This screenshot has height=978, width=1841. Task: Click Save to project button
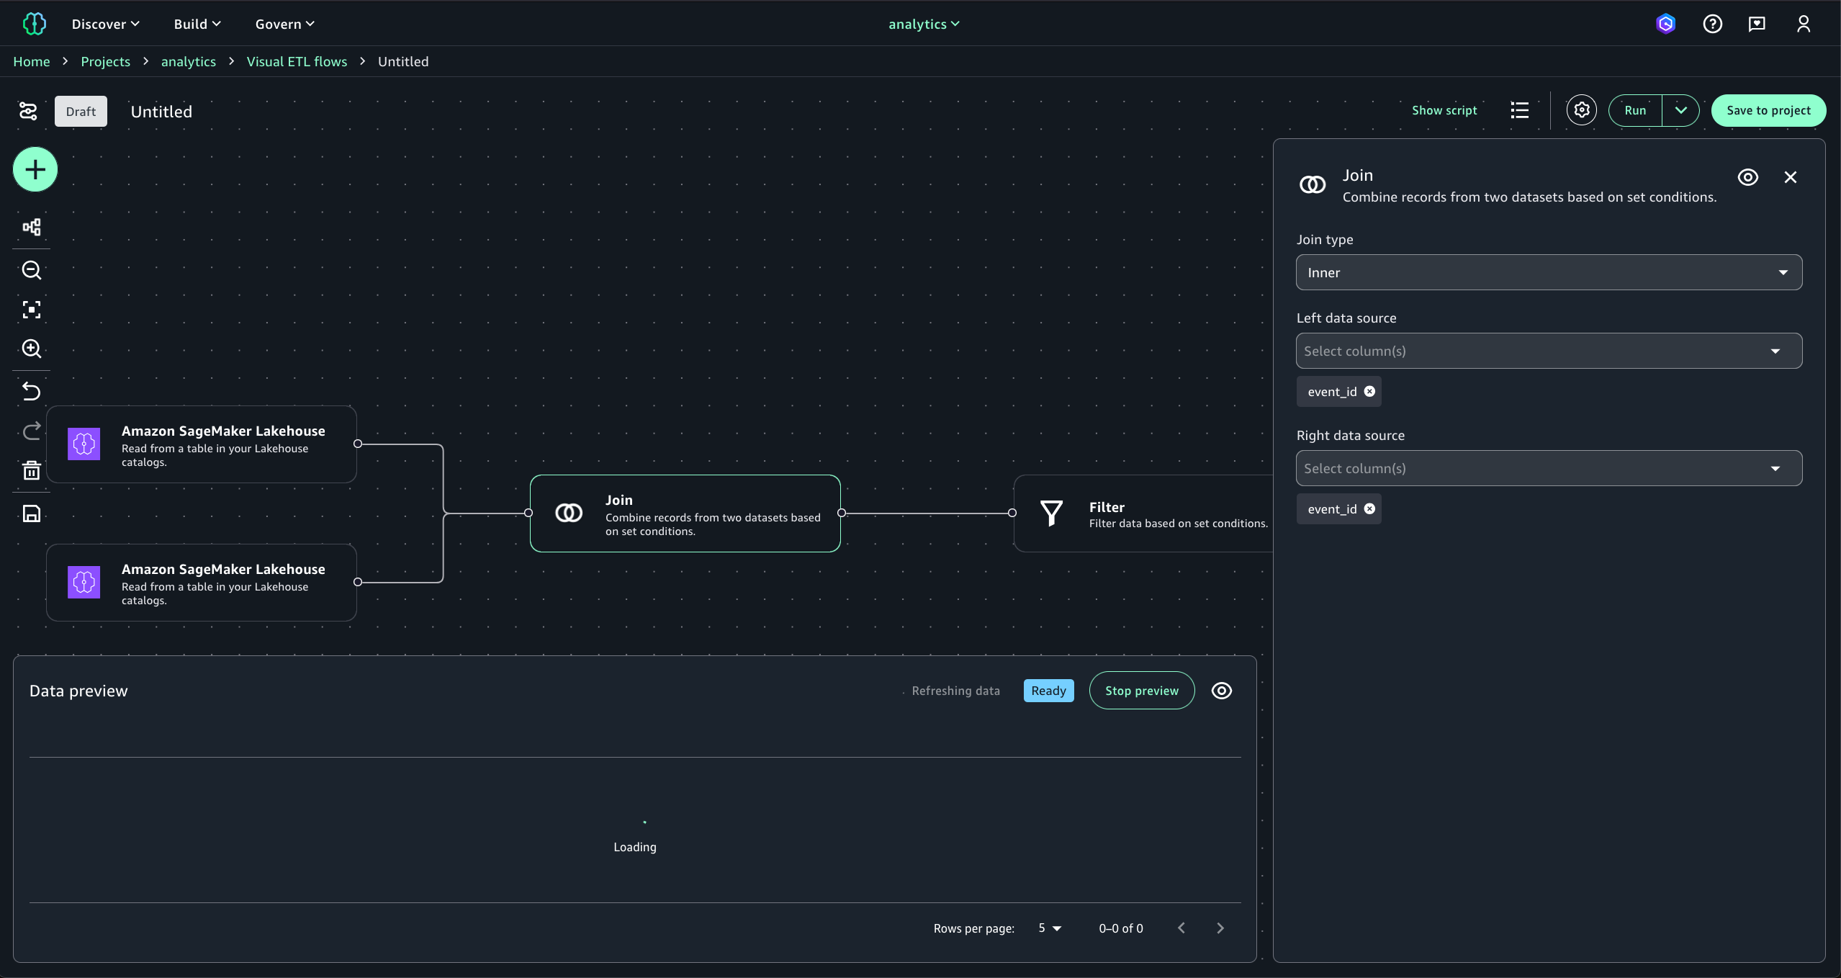(1768, 110)
